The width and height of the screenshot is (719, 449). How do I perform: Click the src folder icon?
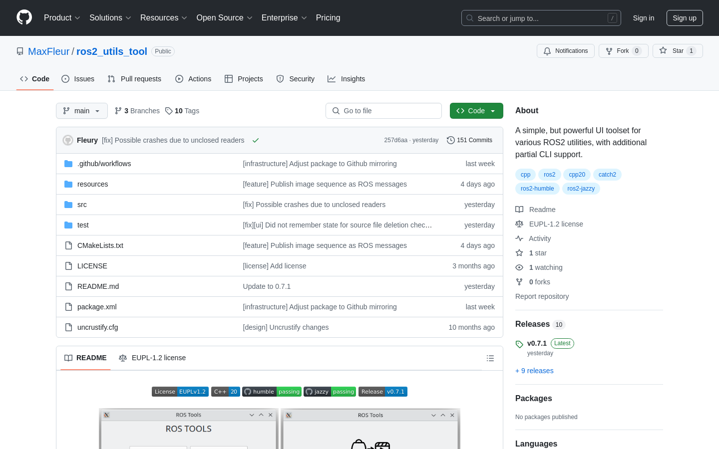(x=68, y=205)
